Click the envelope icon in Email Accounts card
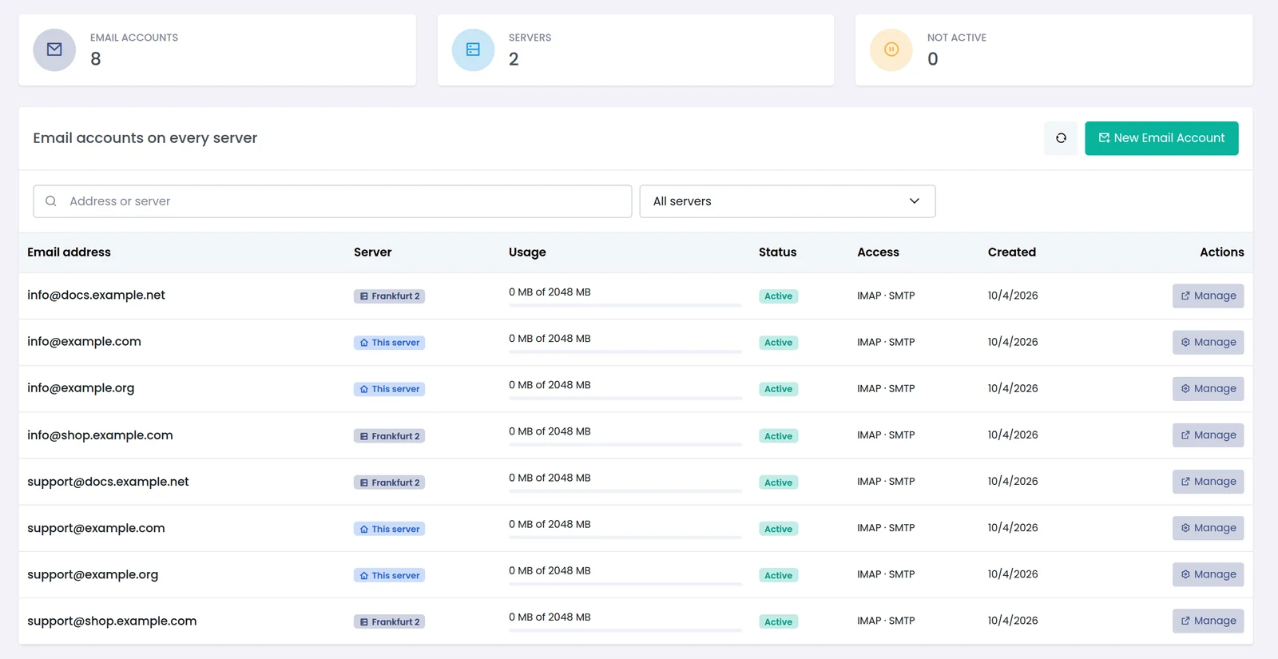1278x659 pixels. coord(54,50)
